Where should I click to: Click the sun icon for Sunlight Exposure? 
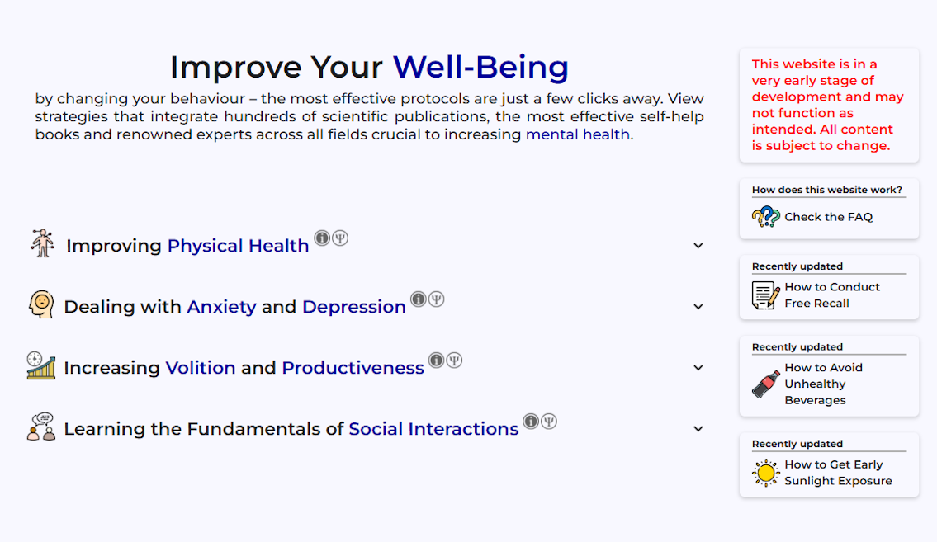(x=765, y=473)
